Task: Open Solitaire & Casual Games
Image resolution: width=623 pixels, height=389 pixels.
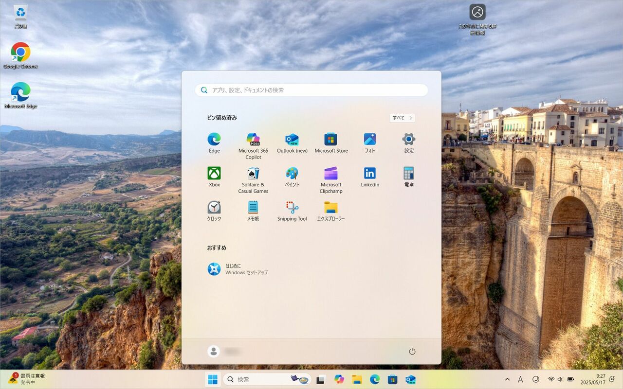Action: pyautogui.click(x=253, y=180)
